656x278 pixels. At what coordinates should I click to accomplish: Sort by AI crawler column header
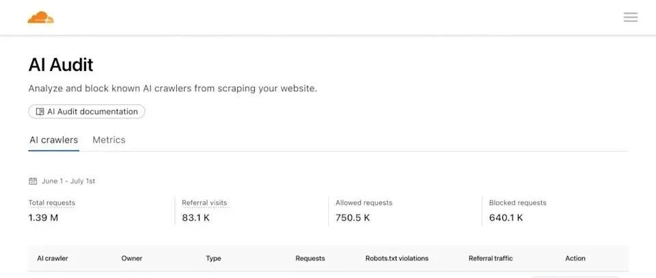tap(53, 258)
